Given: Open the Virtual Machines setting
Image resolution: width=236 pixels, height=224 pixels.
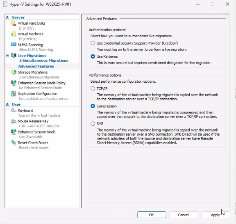Looking at the screenshot, I should [31, 34].
